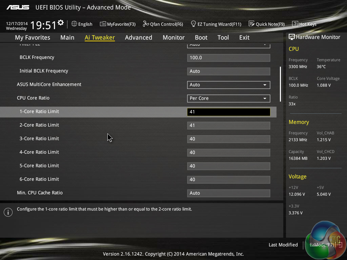The width and height of the screenshot is (347, 260).
Task: Launch EZ Tuning Wizard(F11)
Action: [x=216, y=24]
